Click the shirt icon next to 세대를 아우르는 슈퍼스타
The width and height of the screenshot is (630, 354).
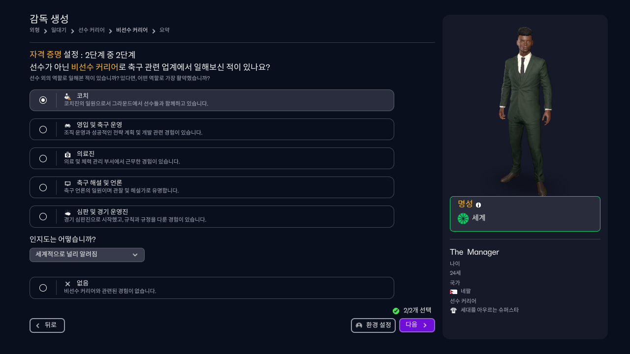click(454, 310)
